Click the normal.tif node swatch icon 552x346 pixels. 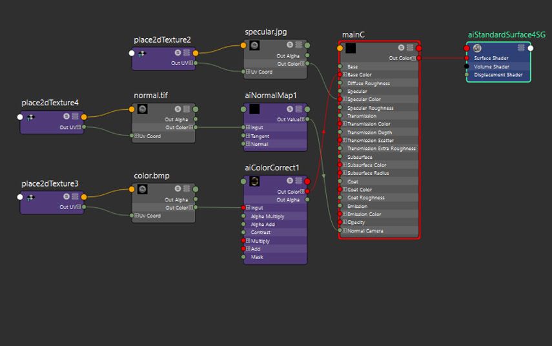pos(142,109)
